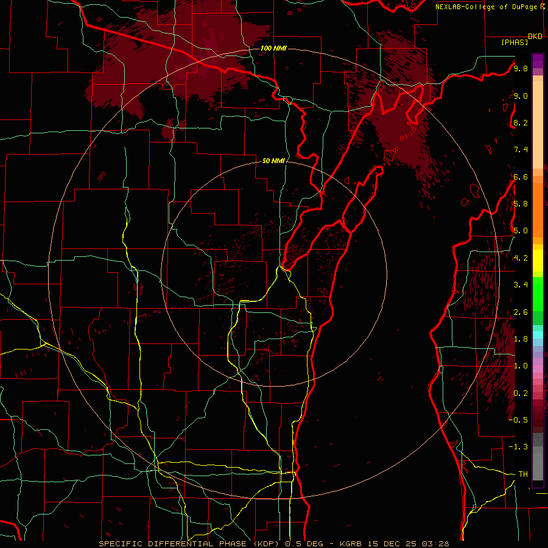Click the 6.6 scale value
This screenshot has width=548, height=548.
click(x=521, y=177)
